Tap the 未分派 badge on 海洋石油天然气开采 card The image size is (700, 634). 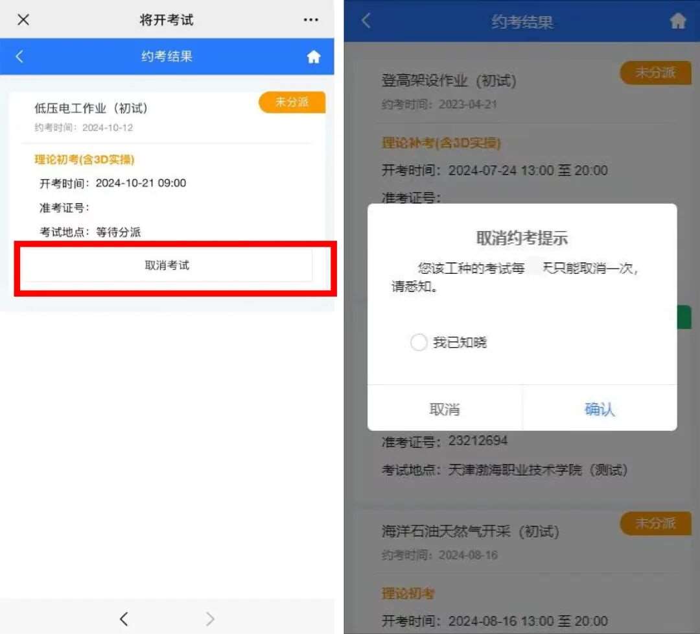(656, 524)
